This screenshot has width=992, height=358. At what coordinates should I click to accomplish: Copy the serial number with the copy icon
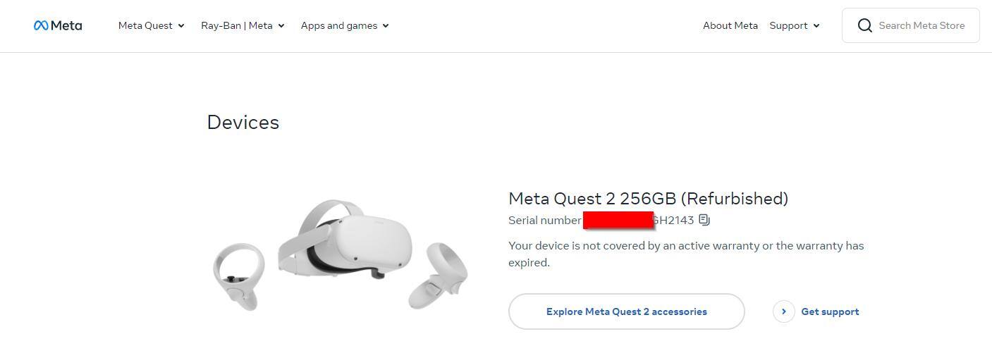coord(704,220)
